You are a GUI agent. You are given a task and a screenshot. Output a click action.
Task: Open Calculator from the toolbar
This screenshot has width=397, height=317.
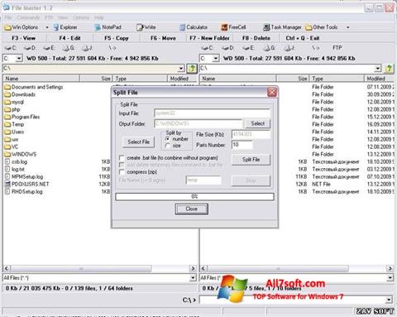[194, 27]
